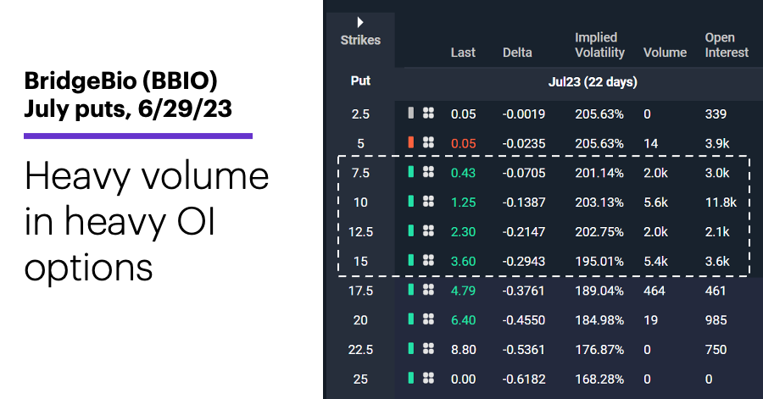Open grid icon for 25 strike
Screen dimensions: 763x399
pyautogui.click(x=428, y=378)
